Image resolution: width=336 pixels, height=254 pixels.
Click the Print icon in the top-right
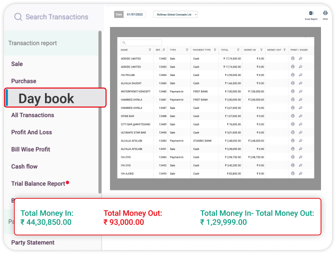[x=325, y=13]
